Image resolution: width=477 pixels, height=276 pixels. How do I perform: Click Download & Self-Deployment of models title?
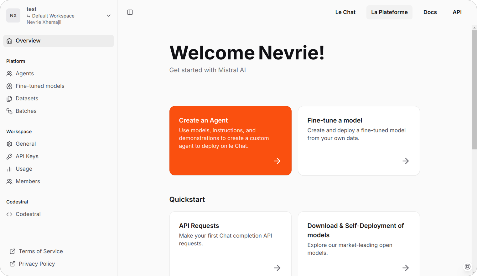point(355,230)
